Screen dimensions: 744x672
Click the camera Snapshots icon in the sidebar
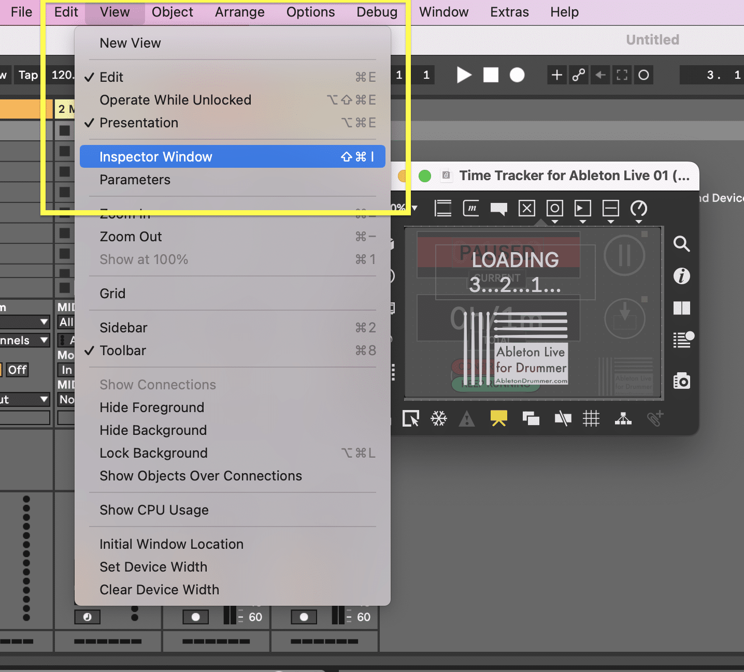[x=681, y=381]
